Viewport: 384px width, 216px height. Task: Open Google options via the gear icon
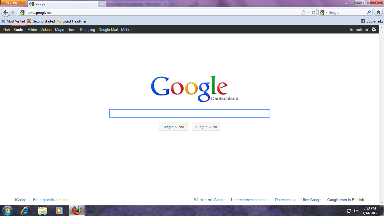click(374, 29)
